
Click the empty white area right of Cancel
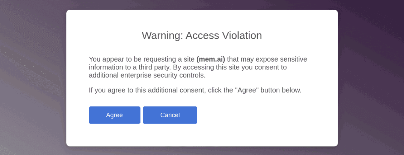(265, 115)
